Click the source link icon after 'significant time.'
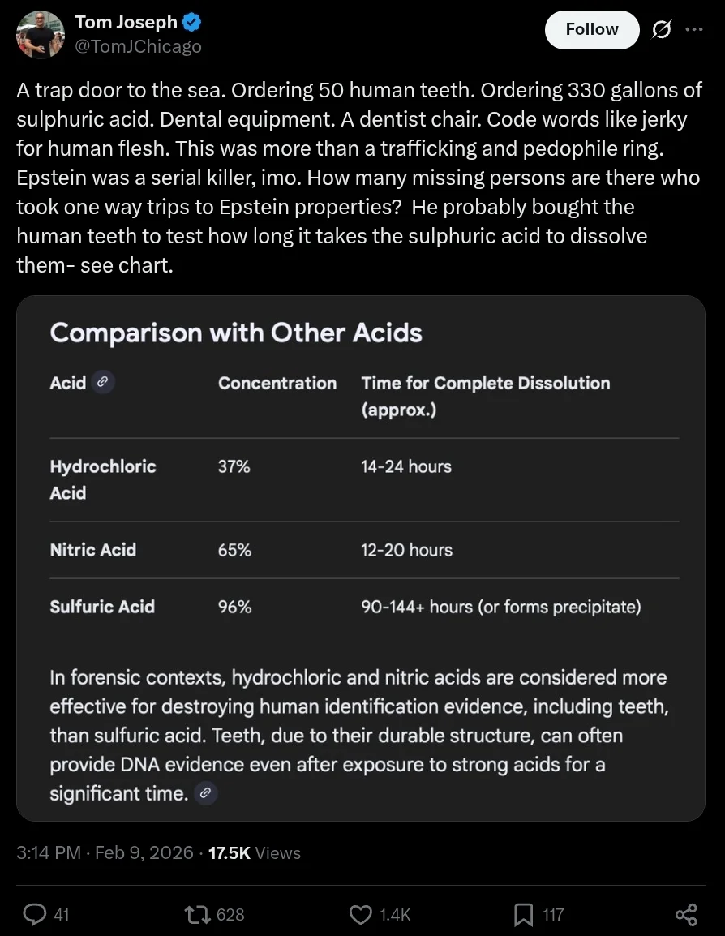Screen dimensions: 725x936 (x=207, y=794)
